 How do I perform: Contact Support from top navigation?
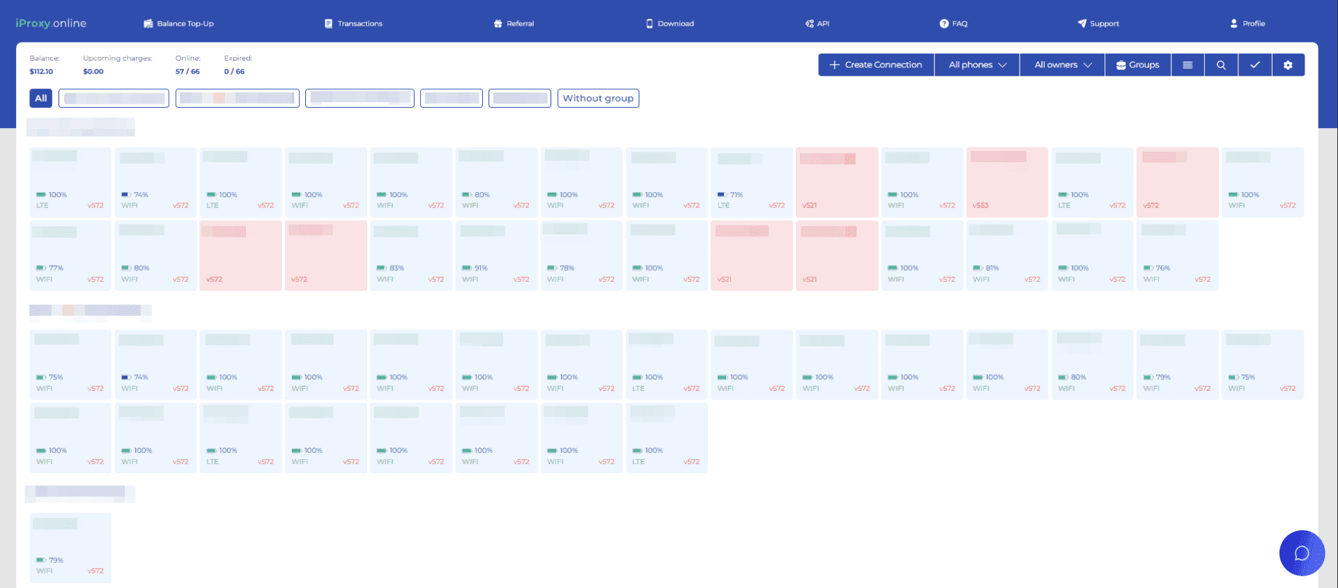(x=1098, y=24)
